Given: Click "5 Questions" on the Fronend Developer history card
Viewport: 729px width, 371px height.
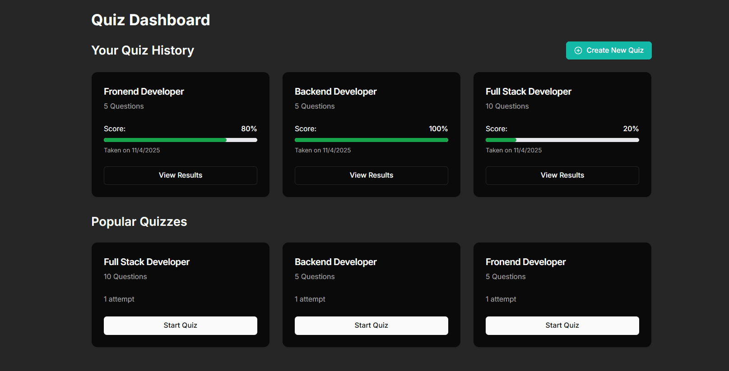Looking at the screenshot, I should tap(124, 106).
